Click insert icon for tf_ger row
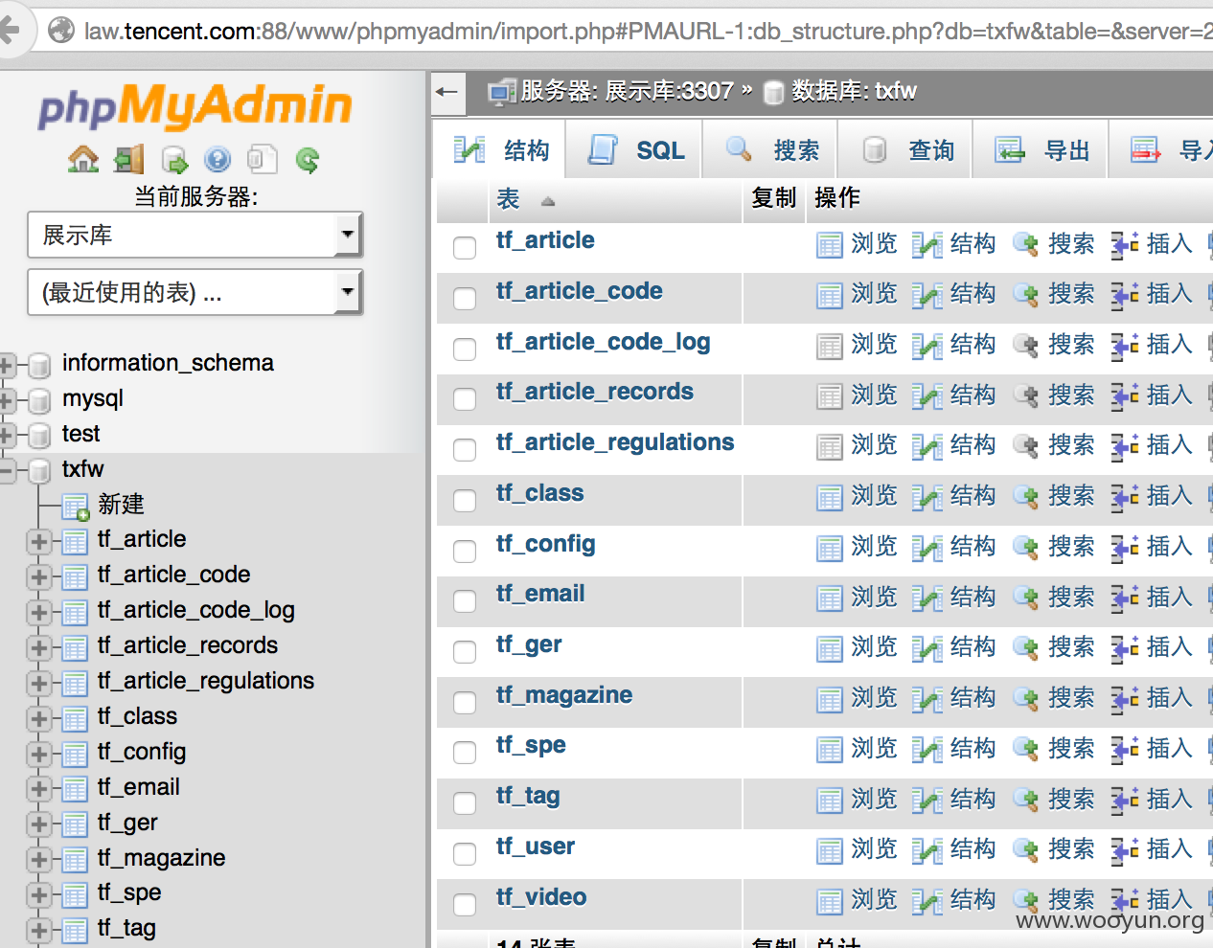The image size is (1213, 948). pos(1125,648)
